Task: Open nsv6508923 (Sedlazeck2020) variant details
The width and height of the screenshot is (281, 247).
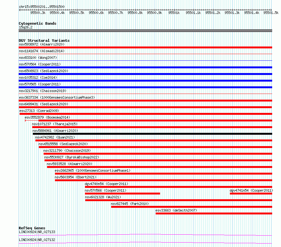Action: point(44,71)
